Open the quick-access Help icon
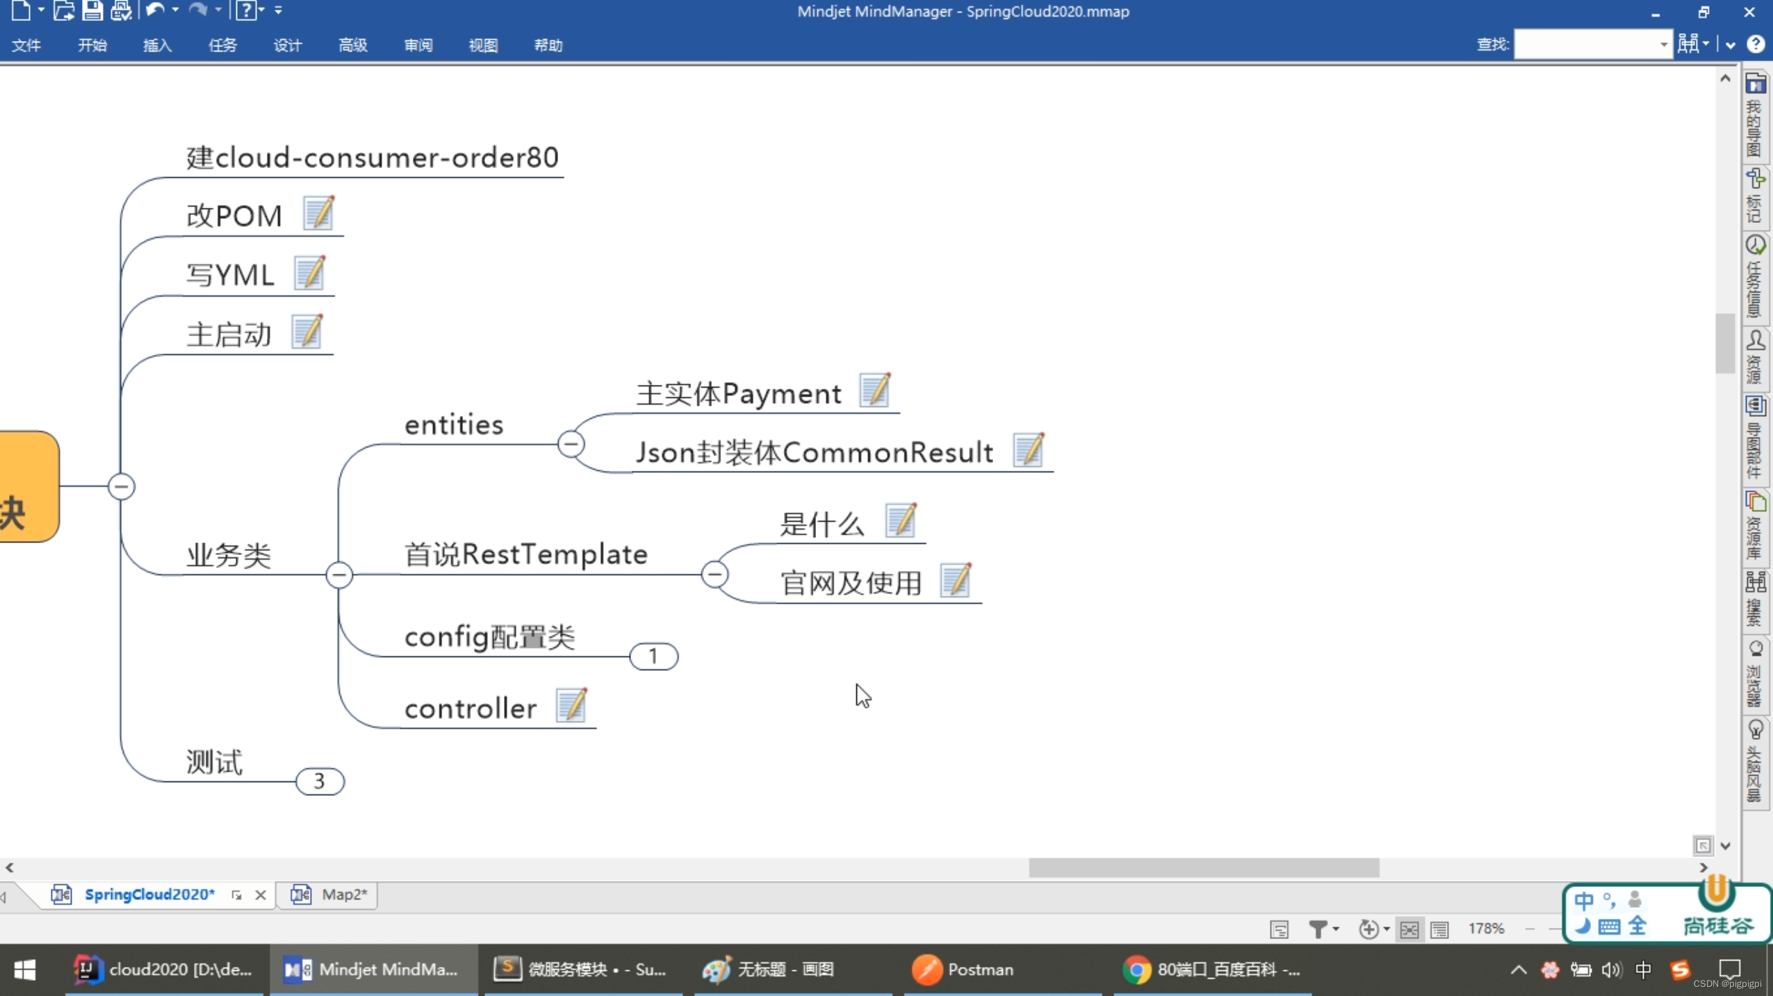This screenshot has width=1773, height=996. (x=246, y=10)
